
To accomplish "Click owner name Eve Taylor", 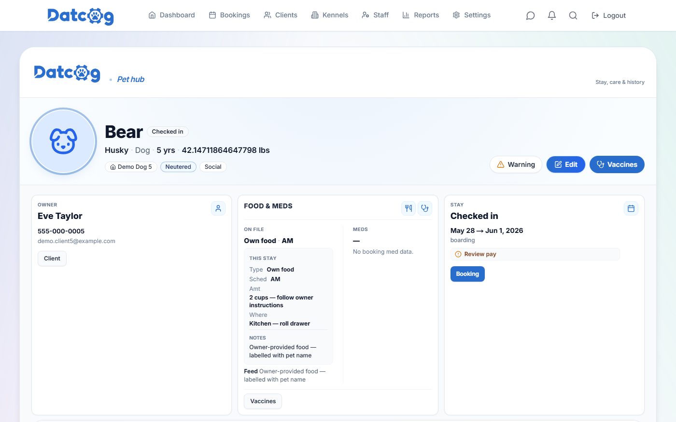I will pos(60,216).
